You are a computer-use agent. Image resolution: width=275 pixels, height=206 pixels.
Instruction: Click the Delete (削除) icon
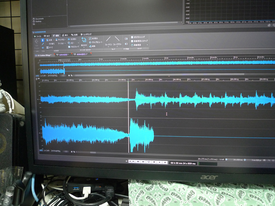coord(90,46)
